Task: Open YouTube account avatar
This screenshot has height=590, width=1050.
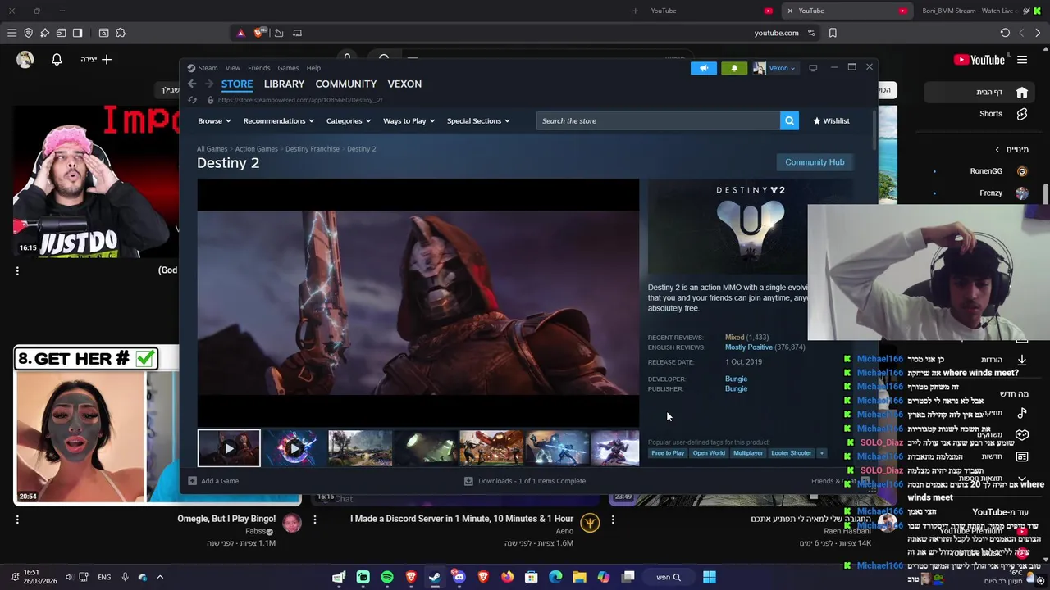Action: coord(25,59)
